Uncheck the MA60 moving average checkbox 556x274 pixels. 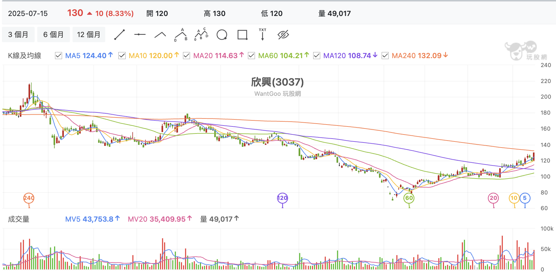pyautogui.click(x=251, y=56)
